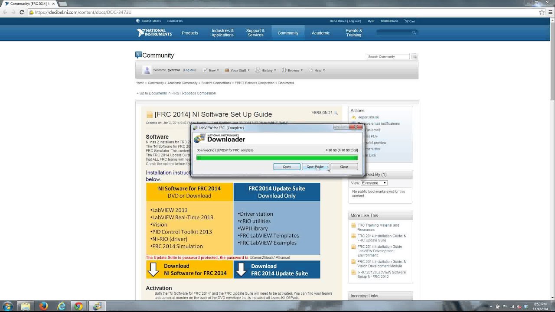
Task: Open the Home breadcrumb link
Action: [x=140, y=83]
